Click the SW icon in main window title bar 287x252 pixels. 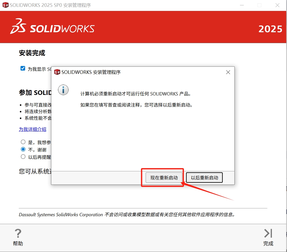pyautogui.click(x=6, y=5)
